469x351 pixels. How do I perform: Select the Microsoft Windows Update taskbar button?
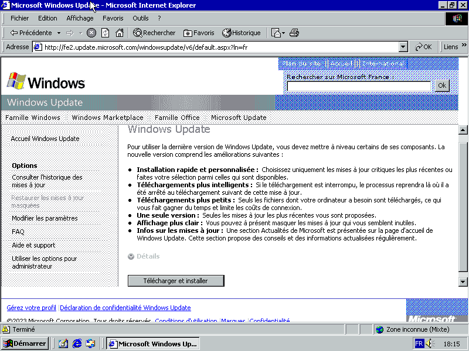[x=153, y=344]
